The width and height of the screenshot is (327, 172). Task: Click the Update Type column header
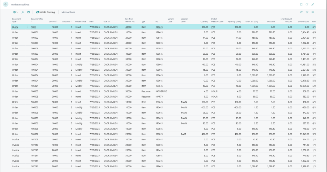(x=80, y=21)
